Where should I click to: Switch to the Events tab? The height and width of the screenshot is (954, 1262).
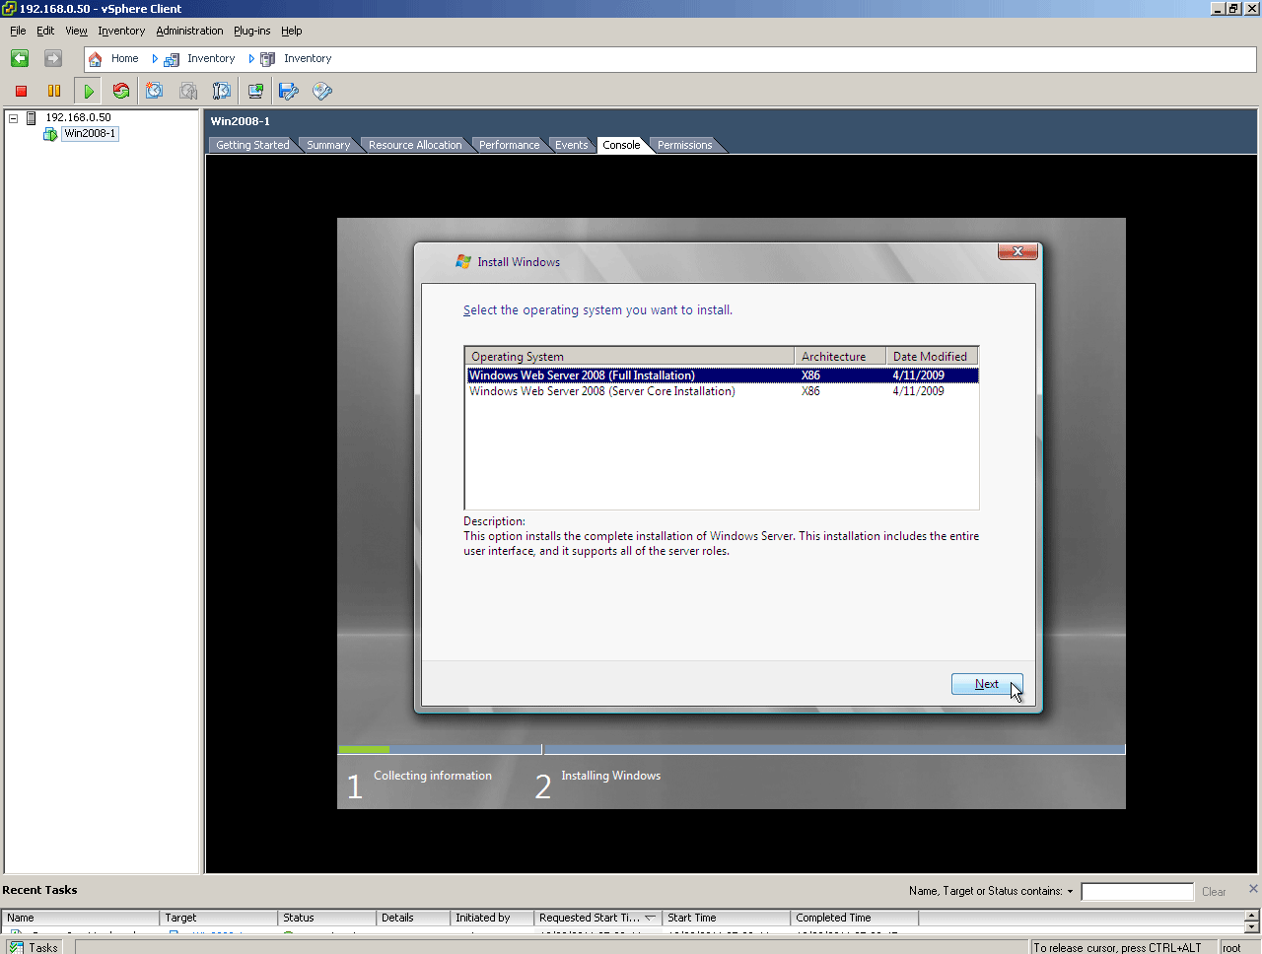[x=571, y=145]
